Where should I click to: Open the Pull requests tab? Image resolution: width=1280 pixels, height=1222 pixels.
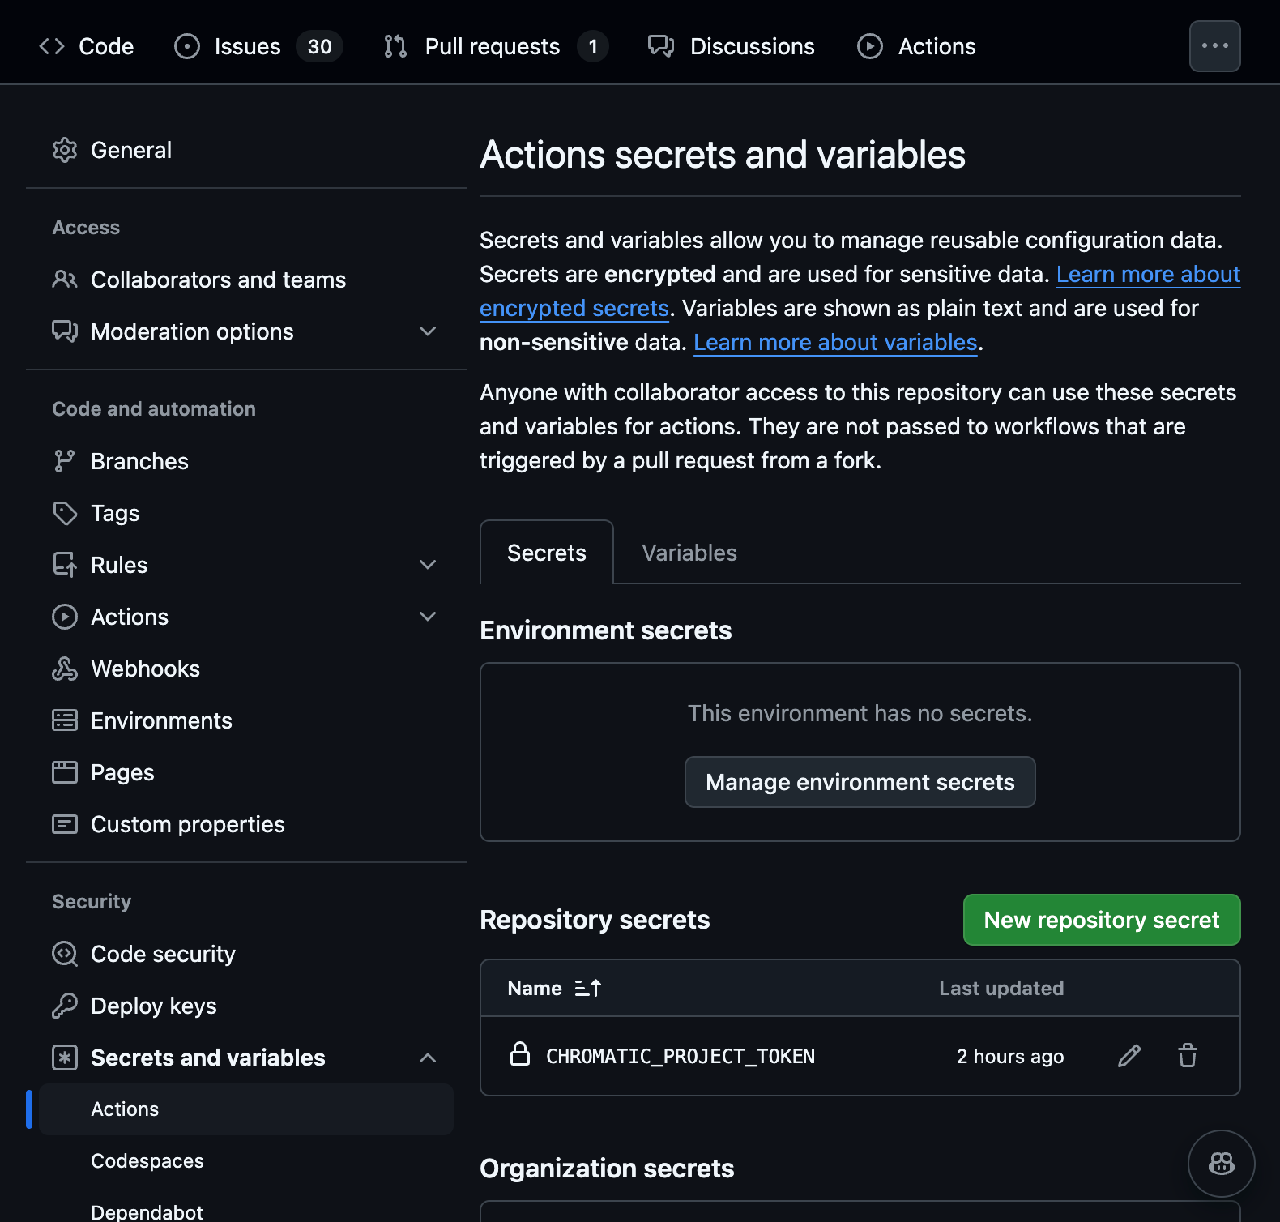pyautogui.click(x=496, y=46)
